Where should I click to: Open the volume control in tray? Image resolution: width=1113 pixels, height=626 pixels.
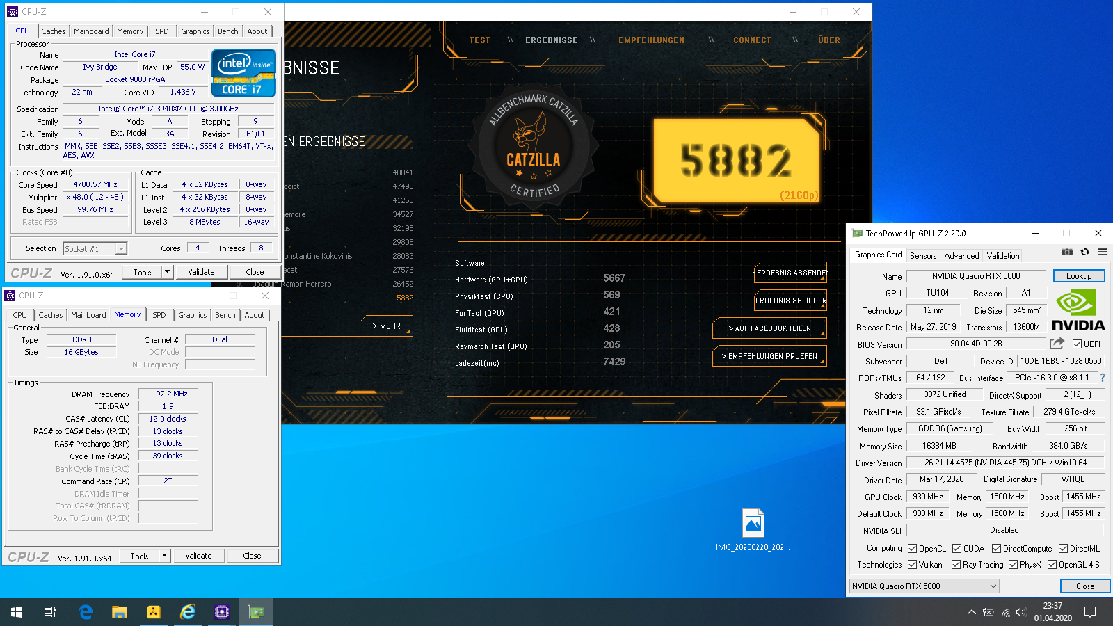coord(1021,612)
